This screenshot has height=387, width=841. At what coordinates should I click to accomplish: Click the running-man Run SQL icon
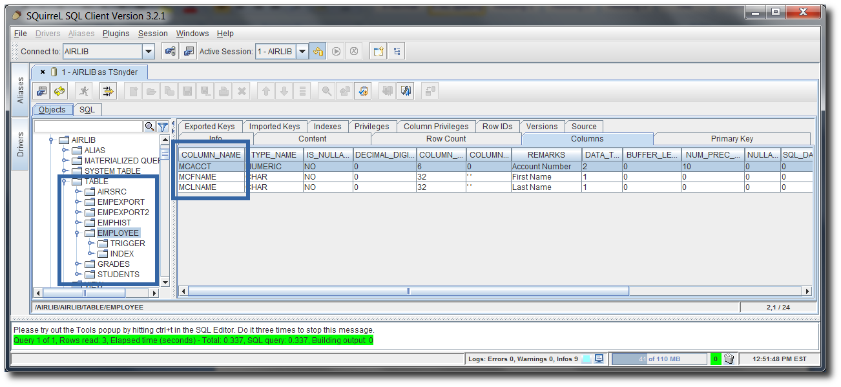pyautogui.click(x=85, y=91)
